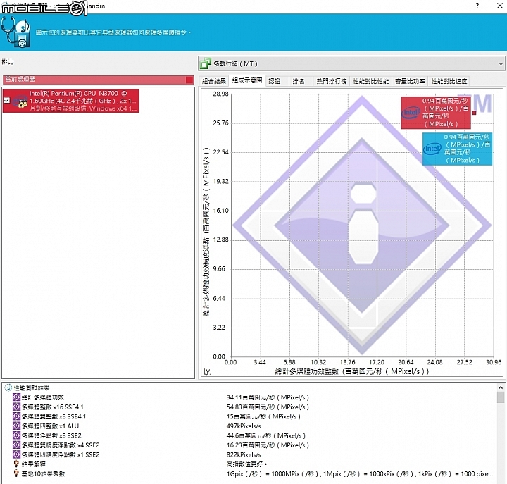Image resolution: width=507 pixels, height=484 pixels.
Task: Switch to the 組合結果 tab
Action: [x=214, y=81]
